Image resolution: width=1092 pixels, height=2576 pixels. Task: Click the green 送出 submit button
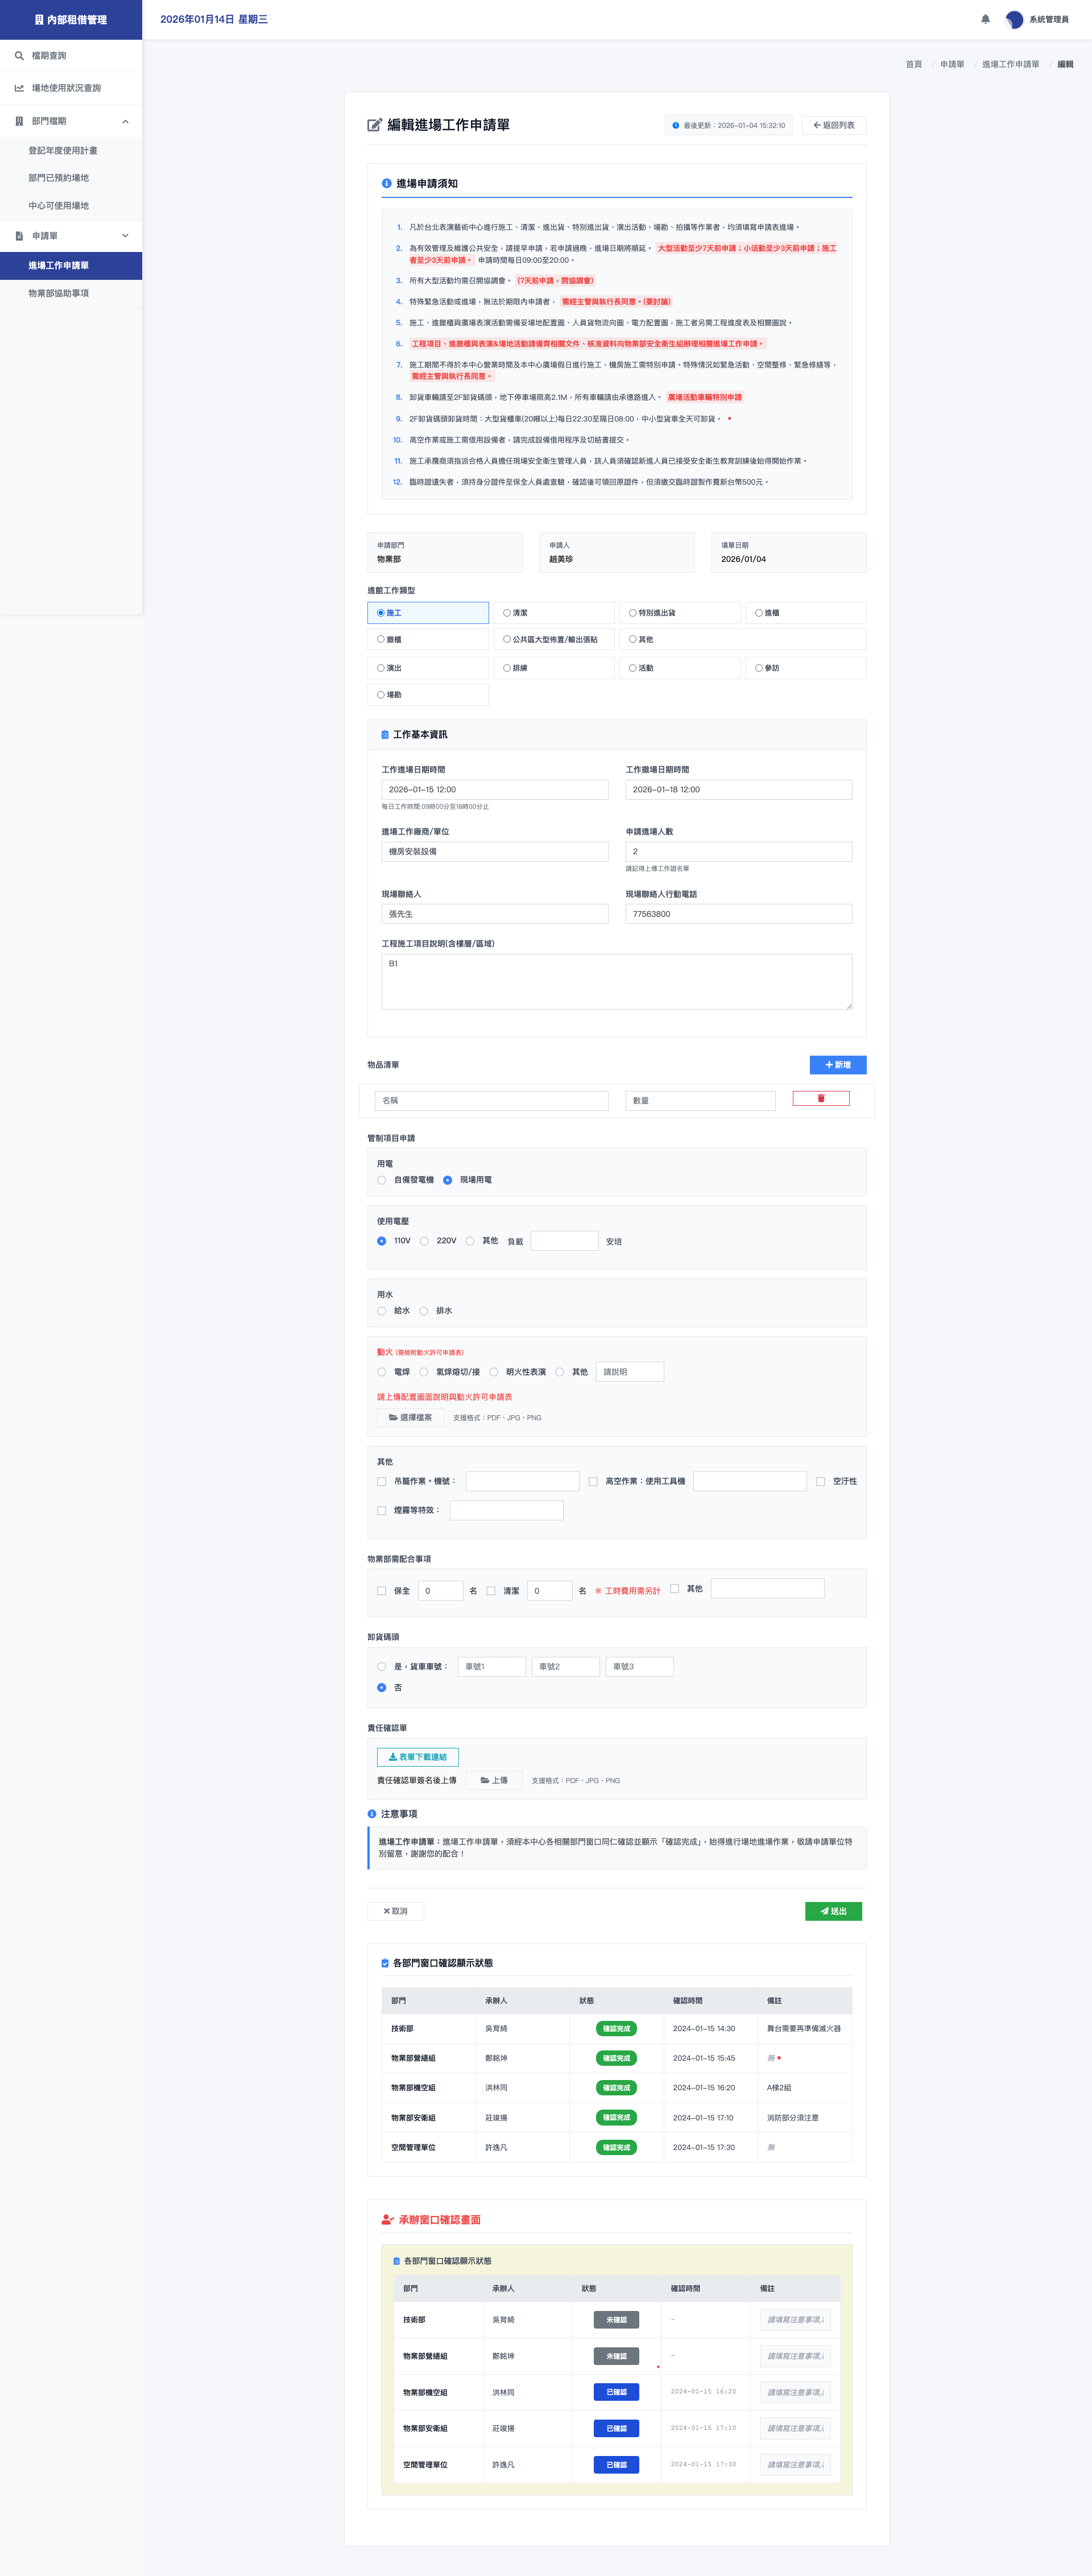coord(833,1911)
